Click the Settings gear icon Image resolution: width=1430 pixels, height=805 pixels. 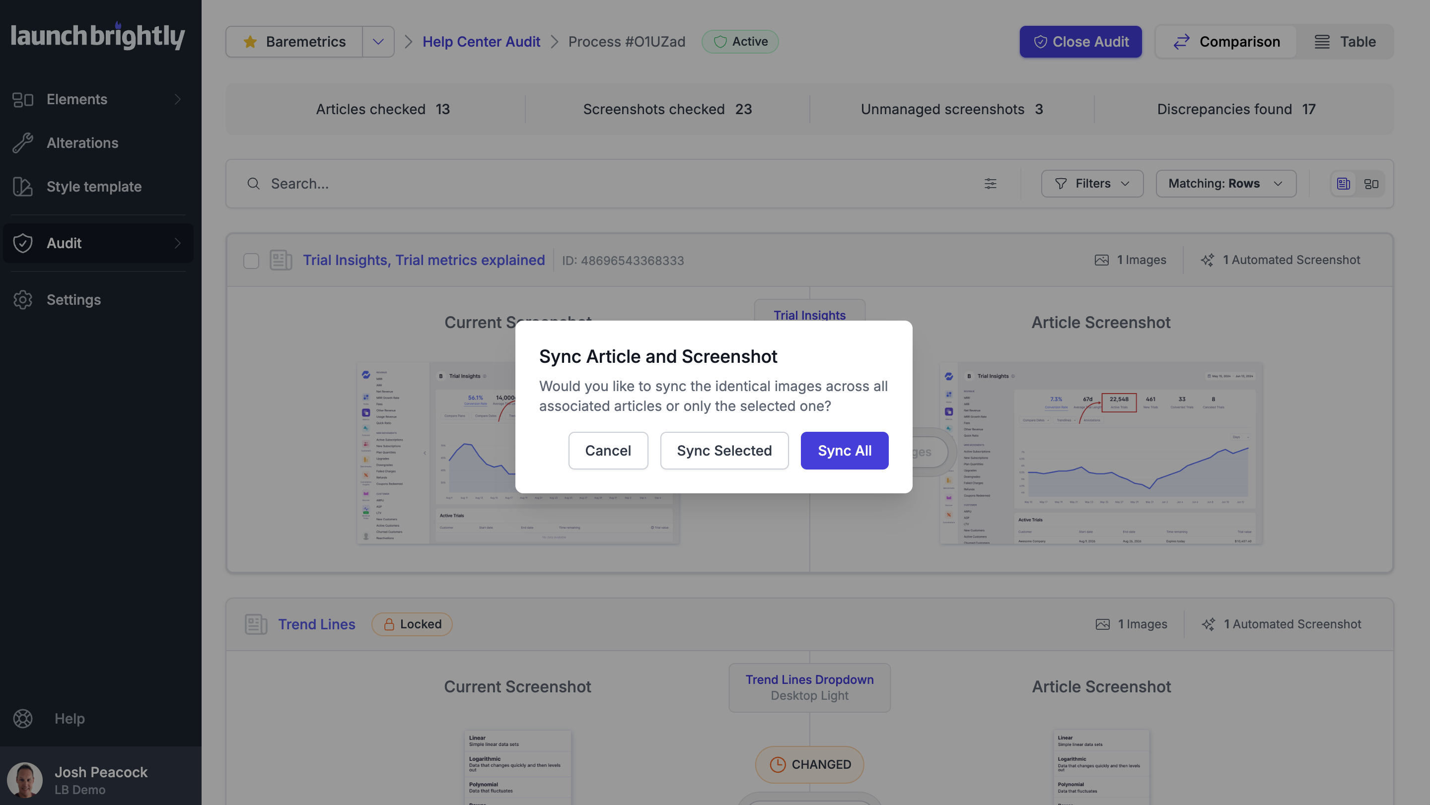click(23, 300)
